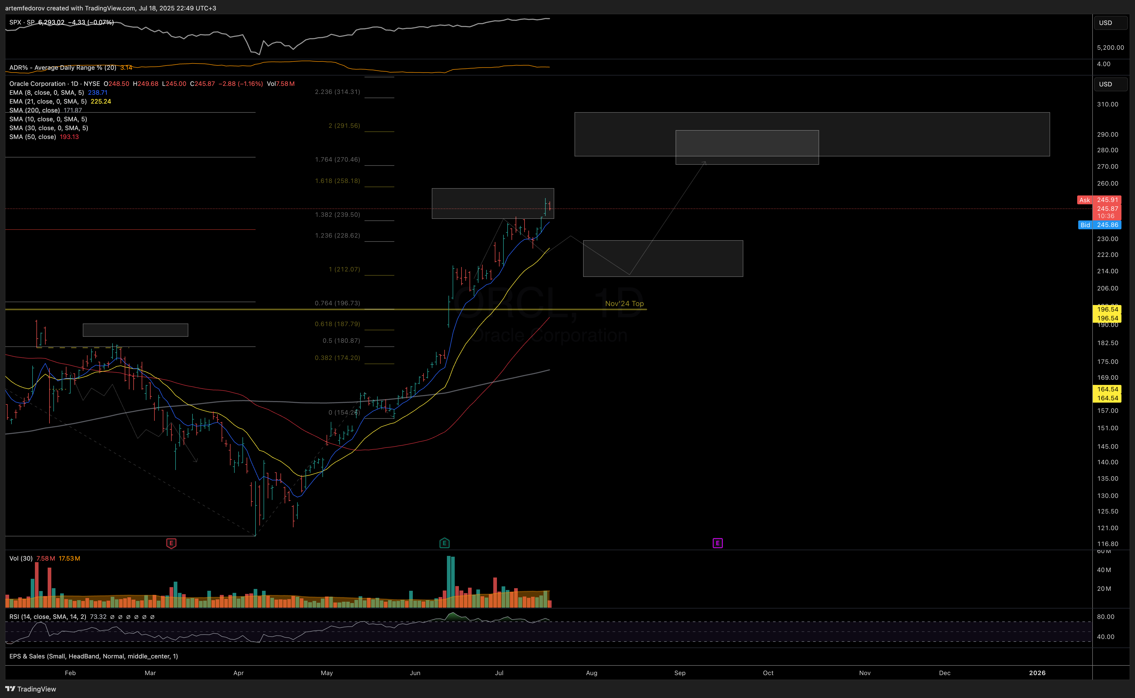Click the EMA 8 value 238.71
The width and height of the screenshot is (1135, 698).
pyautogui.click(x=97, y=92)
